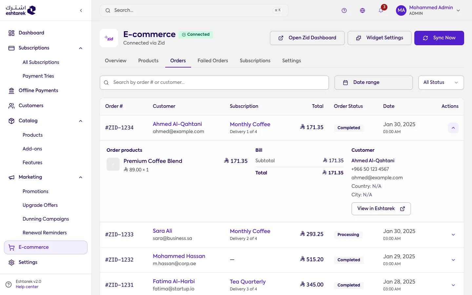472x295 pixels.
Task: Click the magnifier icon in global search
Action: tap(108, 10)
